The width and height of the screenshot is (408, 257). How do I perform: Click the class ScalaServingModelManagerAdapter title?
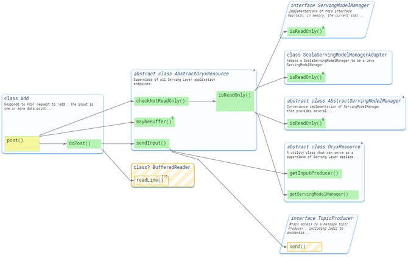click(x=337, y=55)
